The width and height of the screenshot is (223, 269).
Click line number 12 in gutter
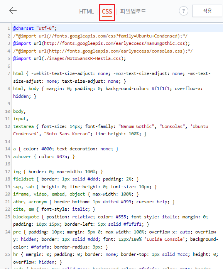8,126
